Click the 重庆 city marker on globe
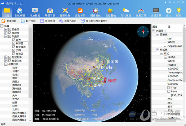The height and width of the screenshot is (126, 186). tap(90, 78)
